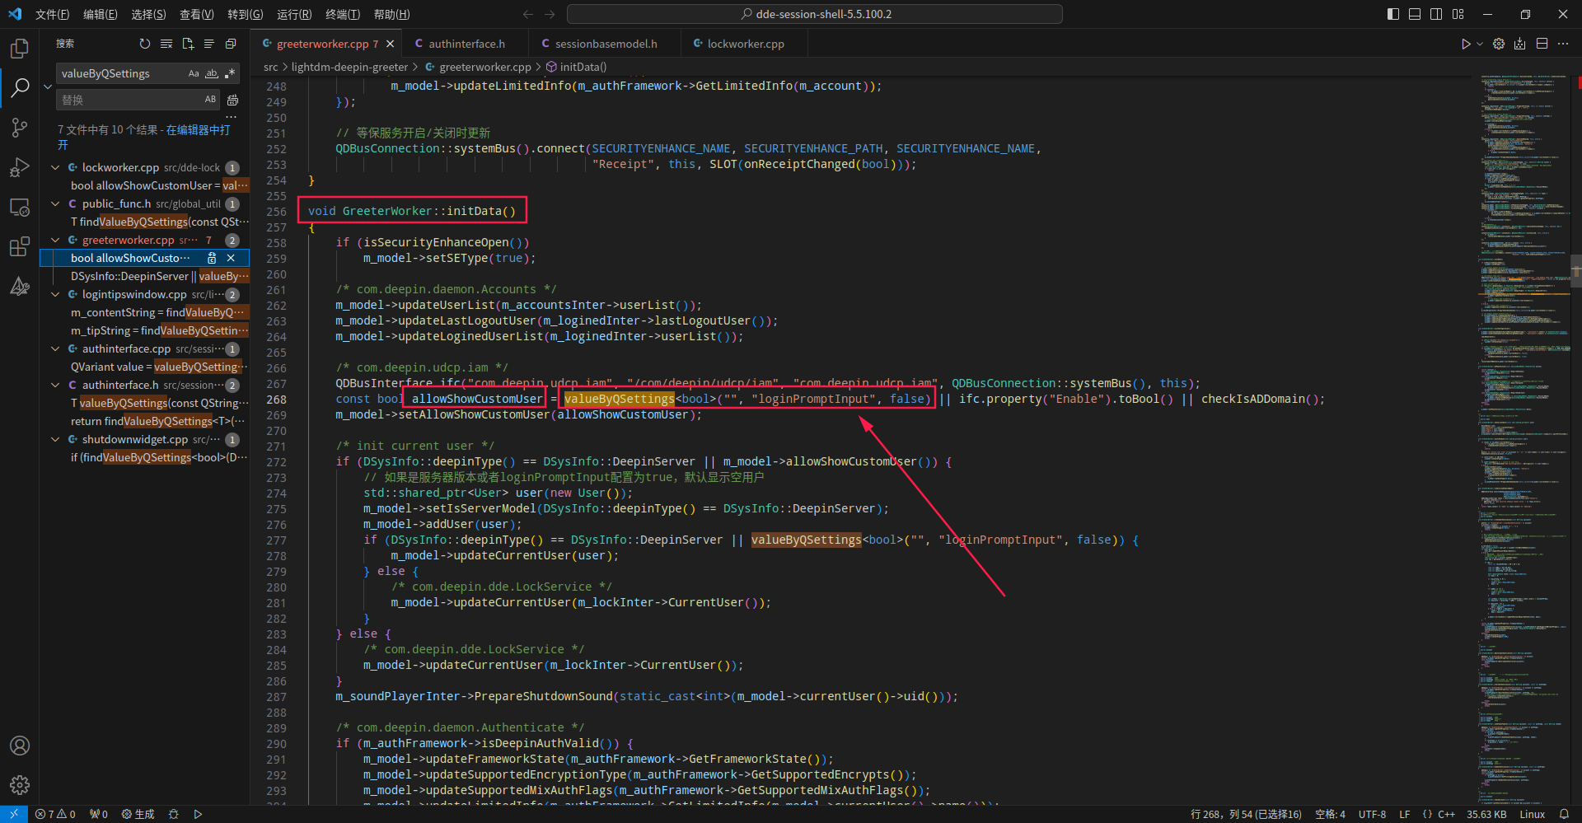The height and width of the screenshot is (823, 1582).
Task: Click the initData() breadcrumb
Action: click(x=583, y=67)
